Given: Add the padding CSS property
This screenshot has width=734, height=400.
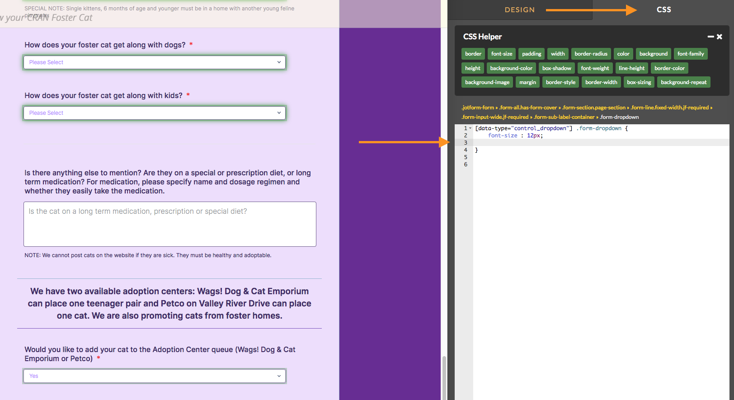Looking at the screenshot, I should click(x=532, y=54).
